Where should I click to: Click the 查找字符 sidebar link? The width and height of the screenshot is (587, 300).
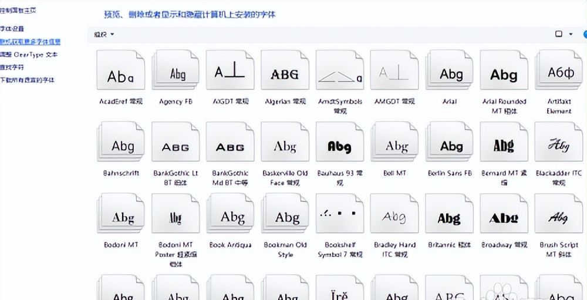click(12, 67)
